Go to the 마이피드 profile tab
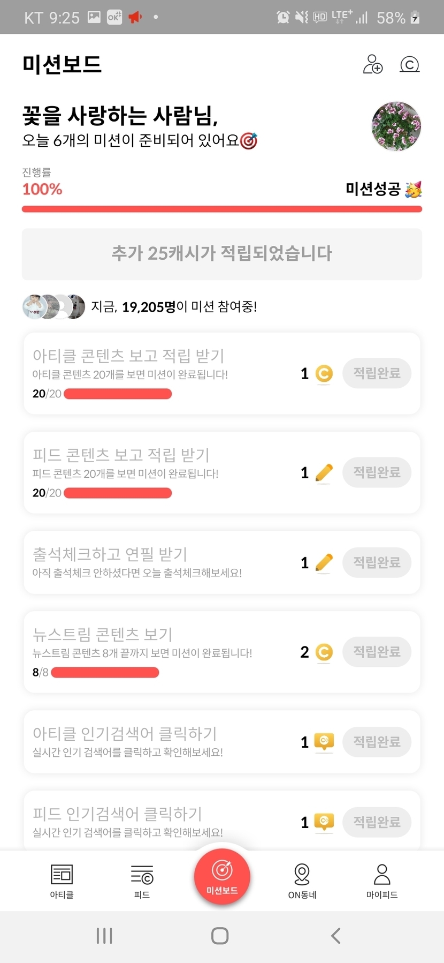The image size is (444, 963). 382,881
